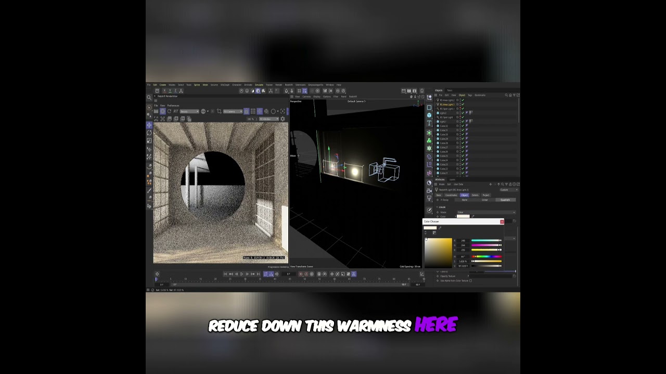Click the Text T icon in right palette

429,123
